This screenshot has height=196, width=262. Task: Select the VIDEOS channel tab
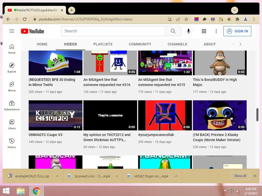[70, 44]
